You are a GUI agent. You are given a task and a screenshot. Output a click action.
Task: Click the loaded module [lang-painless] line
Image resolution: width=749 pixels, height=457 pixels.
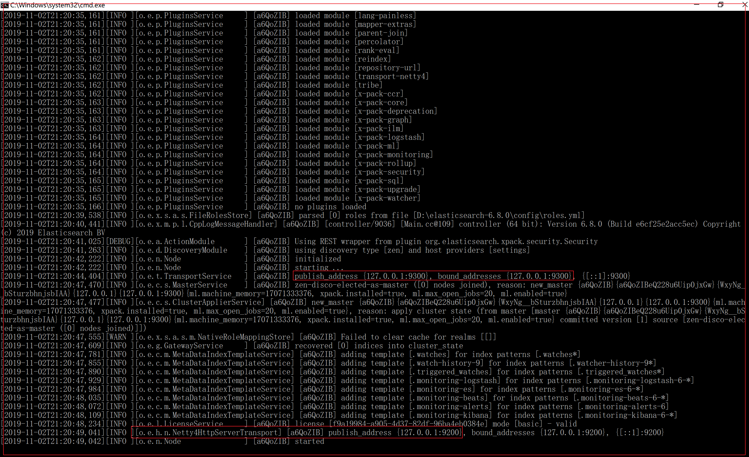point(208,16)
